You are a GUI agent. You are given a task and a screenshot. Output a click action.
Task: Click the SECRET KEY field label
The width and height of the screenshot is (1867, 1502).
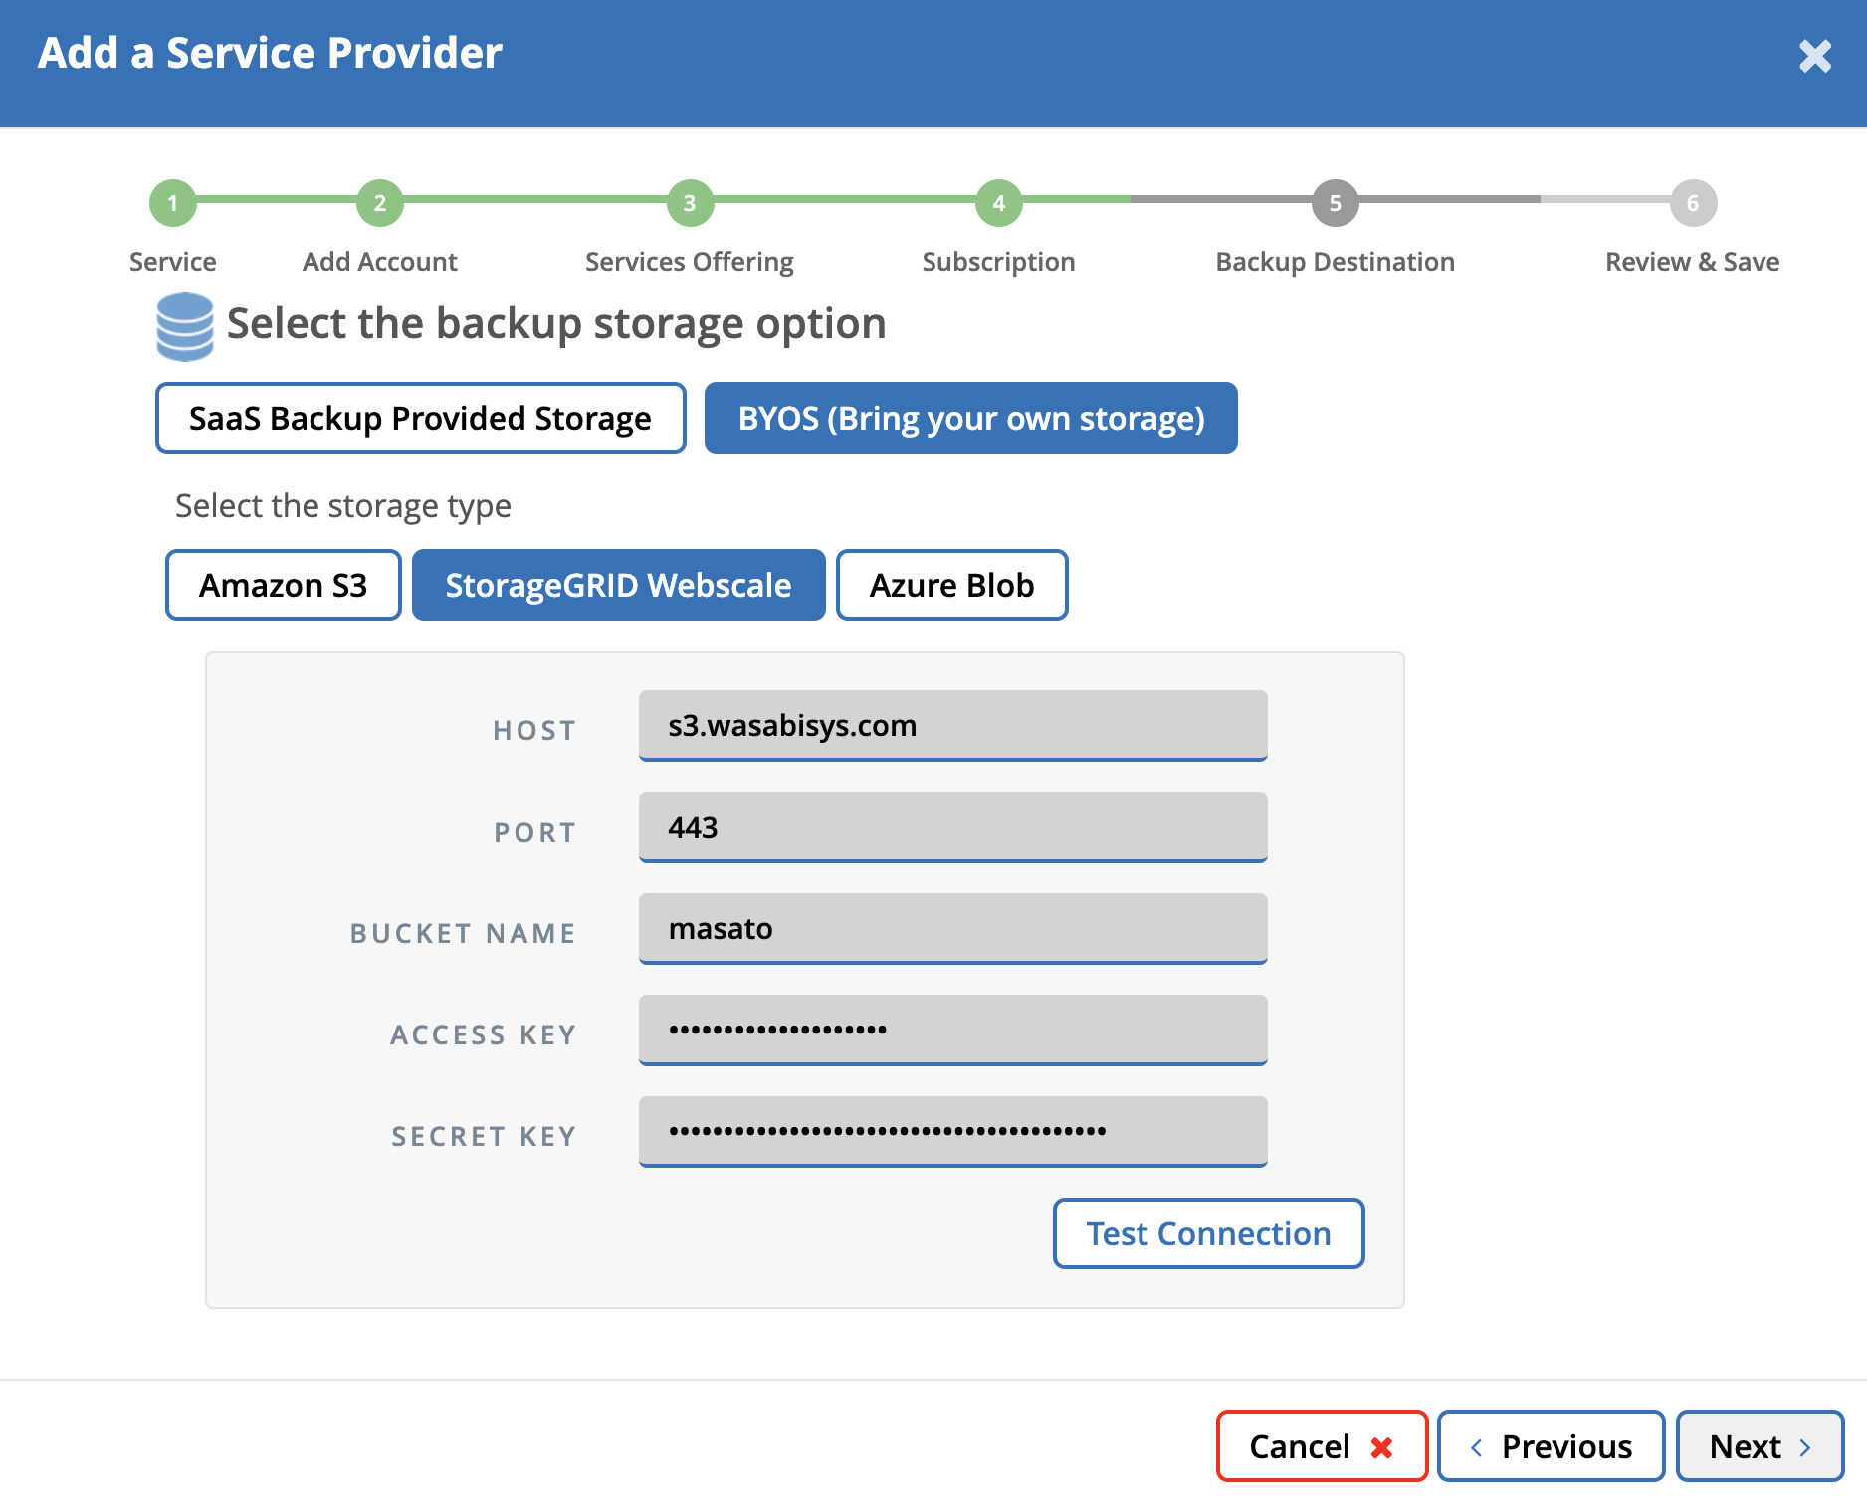484,1137
